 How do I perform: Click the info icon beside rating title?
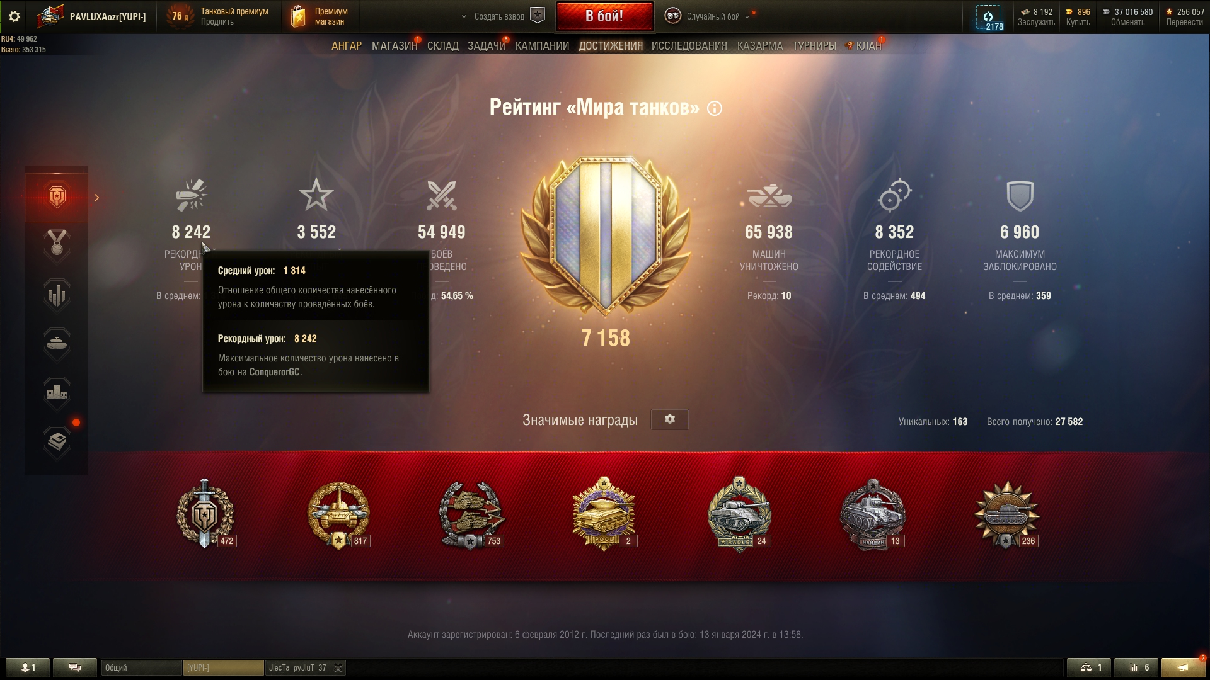pos(715,108)
